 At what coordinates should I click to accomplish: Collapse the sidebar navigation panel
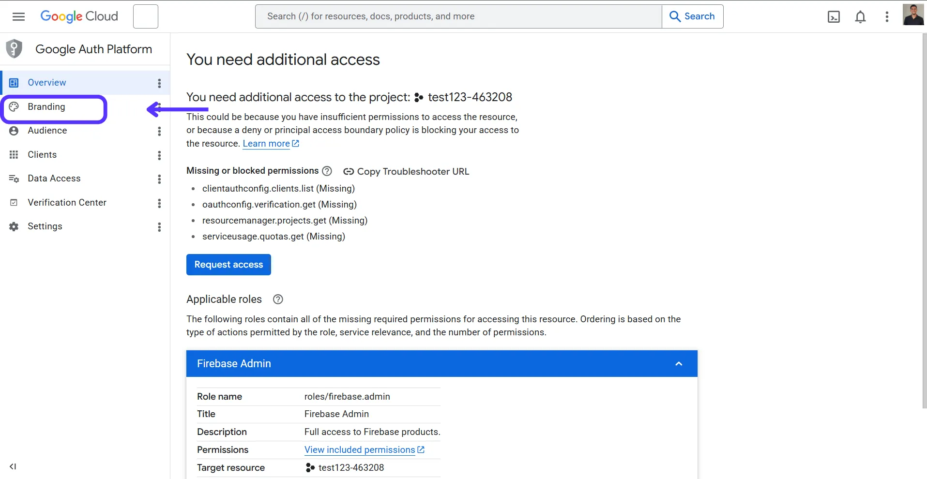13,466
